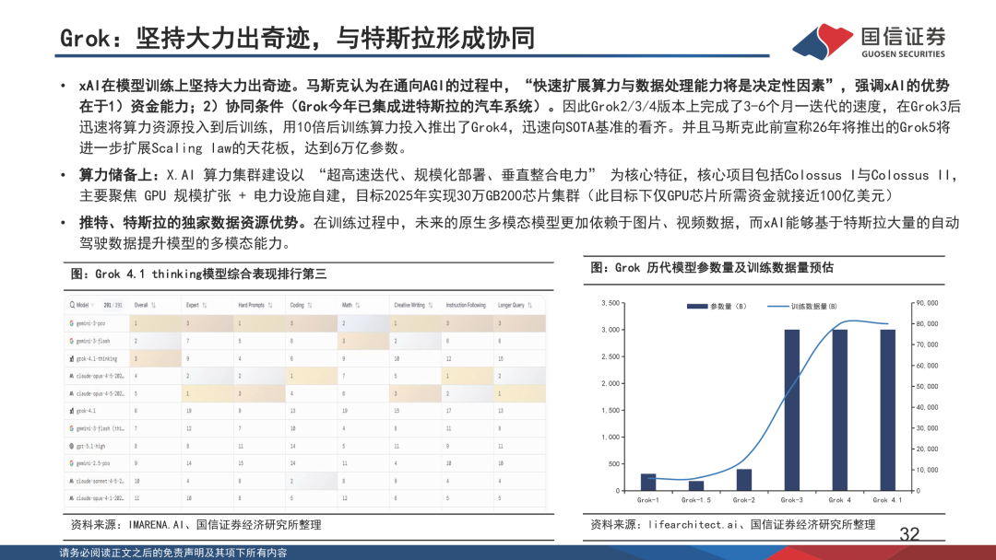
Task: Click the Anthropic icon beside claude-sonnet-4-5
Action: coord(71,481)
